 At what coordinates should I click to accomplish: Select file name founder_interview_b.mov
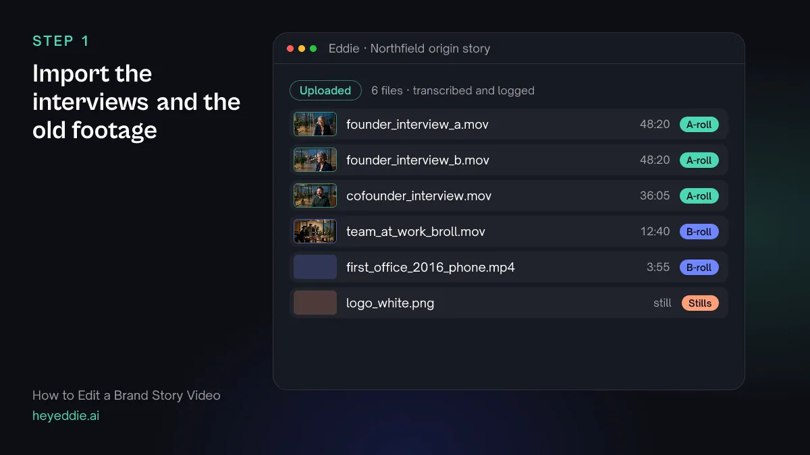[418, 160]
